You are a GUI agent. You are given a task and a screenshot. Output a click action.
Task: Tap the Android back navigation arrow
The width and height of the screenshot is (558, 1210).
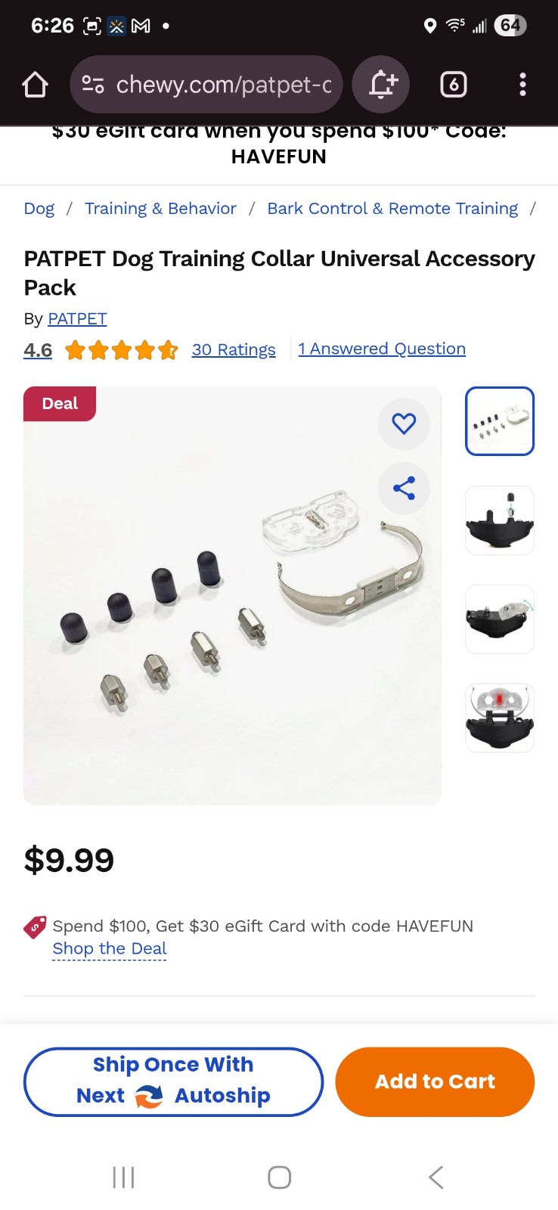click(x=436, y=1177)
